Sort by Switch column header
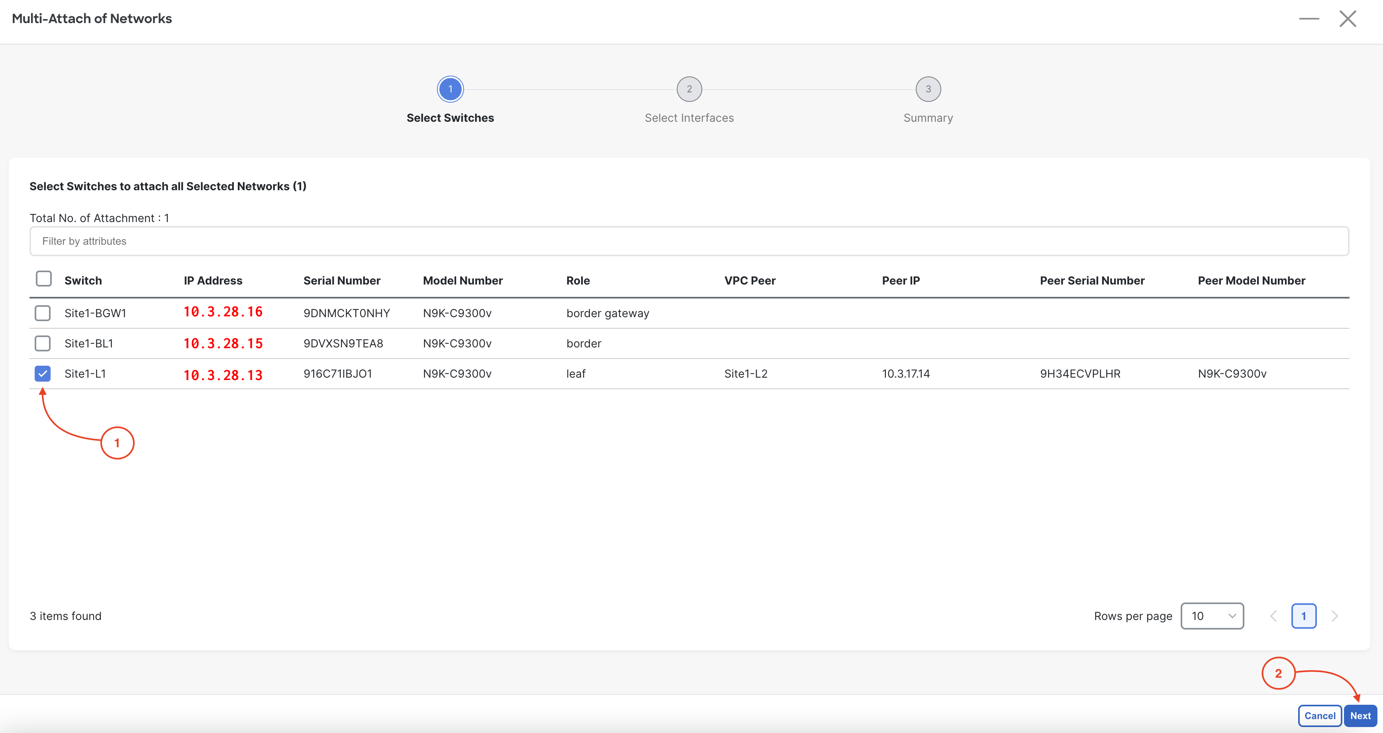 [x=83, y=281]
